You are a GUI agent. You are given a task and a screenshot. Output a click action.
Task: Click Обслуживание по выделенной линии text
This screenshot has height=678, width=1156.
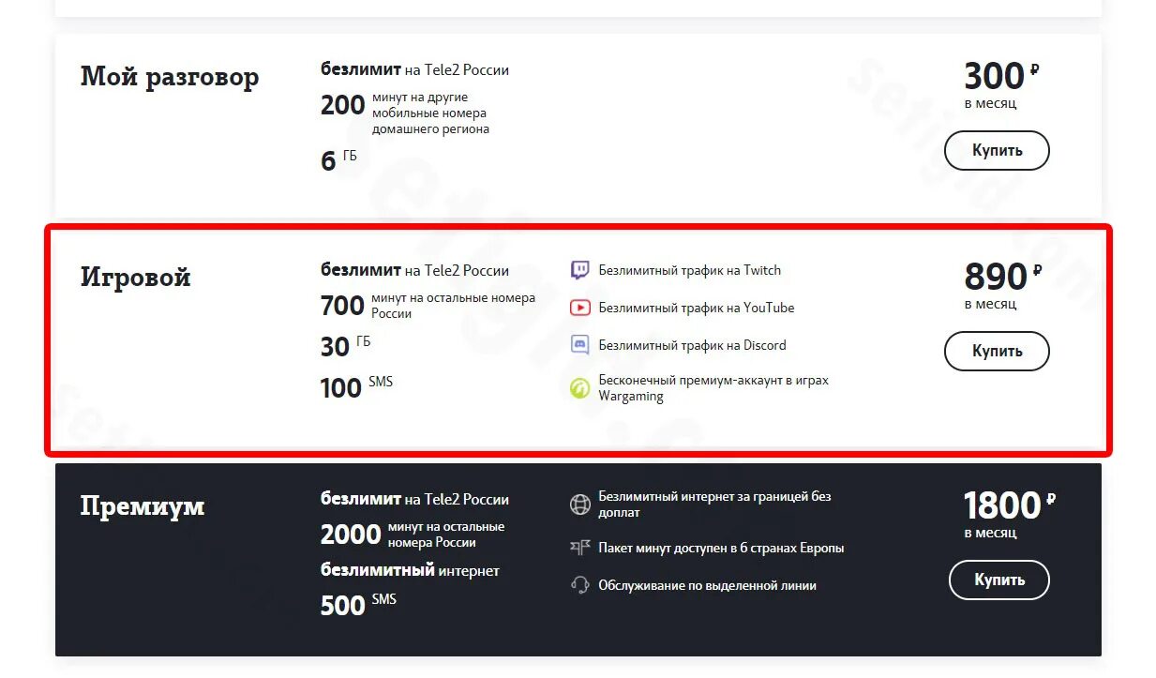708,585
